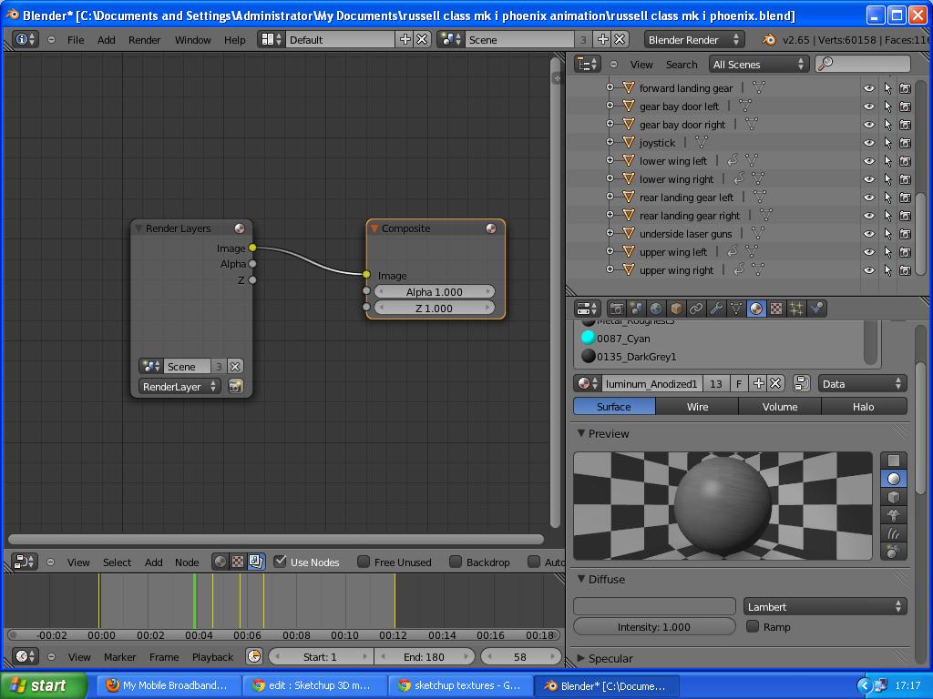933x699 pixels.
Task: Uncheck the Use Nodes checkbox
Action: coord(281,562)
